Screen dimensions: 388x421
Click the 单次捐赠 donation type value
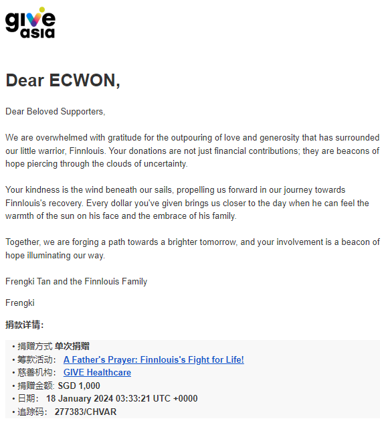[x=72, y=346]
